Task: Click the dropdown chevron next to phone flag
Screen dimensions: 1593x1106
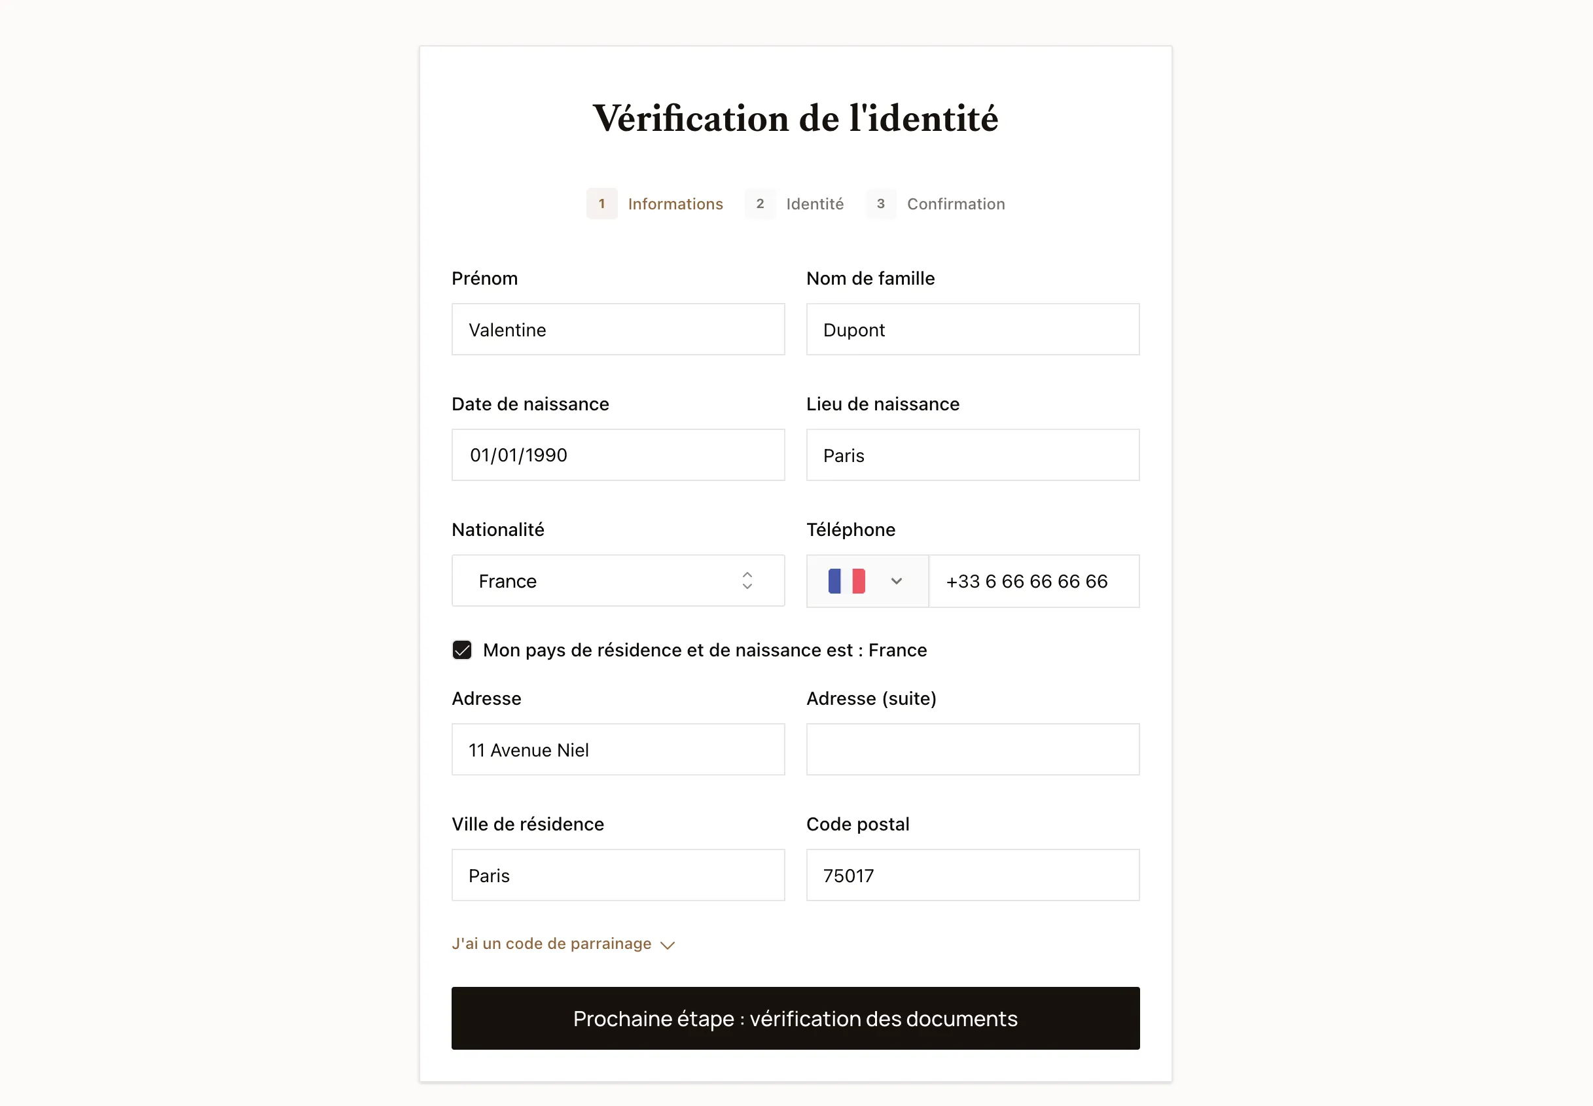Action: click(896, 582)
